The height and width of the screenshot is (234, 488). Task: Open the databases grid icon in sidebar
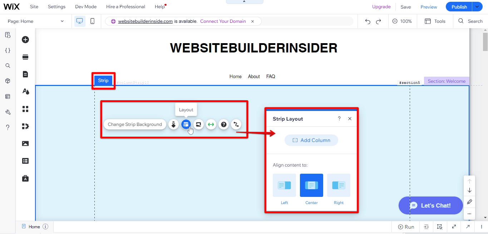(x=8, y=96)
